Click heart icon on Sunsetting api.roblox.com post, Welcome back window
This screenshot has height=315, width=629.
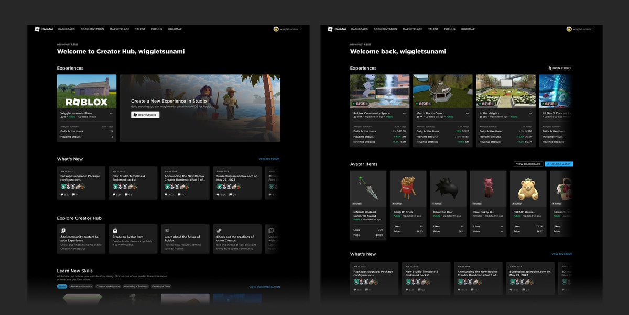point(511,290)
